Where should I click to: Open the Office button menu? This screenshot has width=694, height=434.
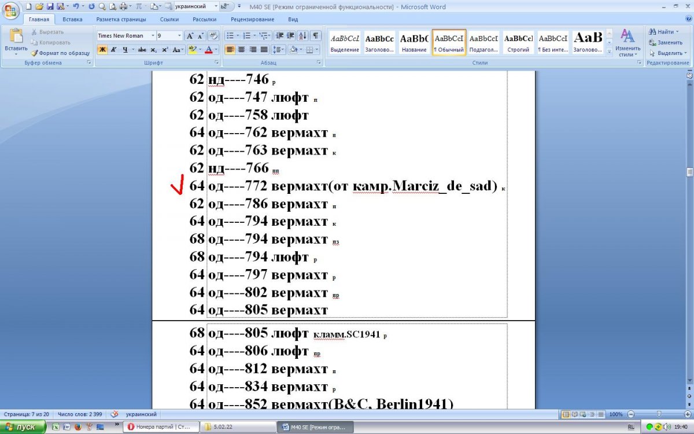tap(10, 10)
